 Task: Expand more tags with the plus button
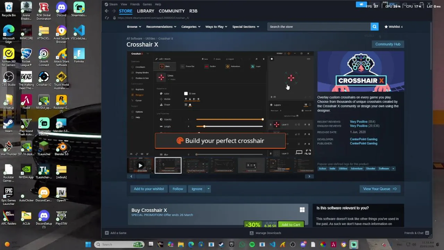[393, 169]
